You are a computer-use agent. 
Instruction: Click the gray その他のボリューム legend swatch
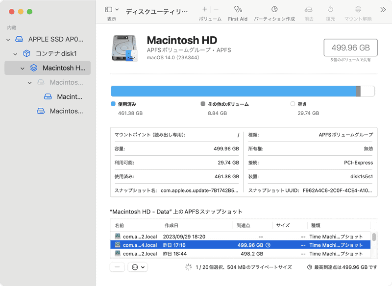[203, 104]
